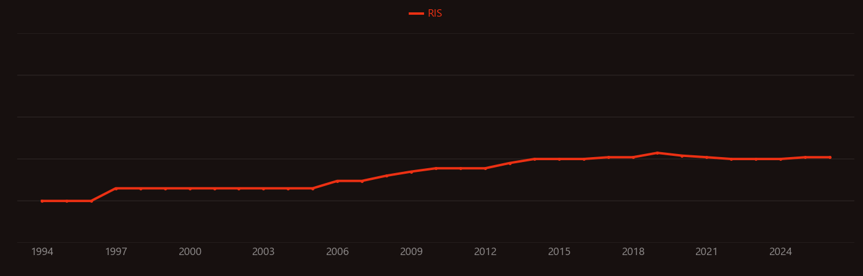Click the 2015 x-axis label
Image resolution: width=863 pixels, height=276 pixels.
[559, 252]
